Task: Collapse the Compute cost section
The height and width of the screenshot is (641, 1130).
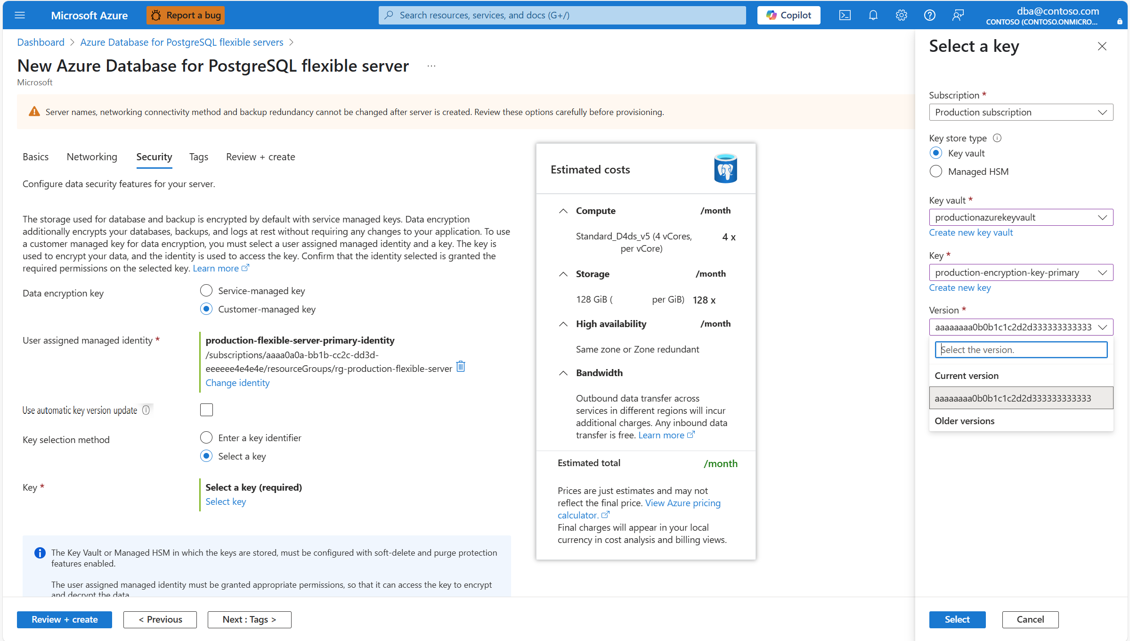Action: tap(563, 211)
